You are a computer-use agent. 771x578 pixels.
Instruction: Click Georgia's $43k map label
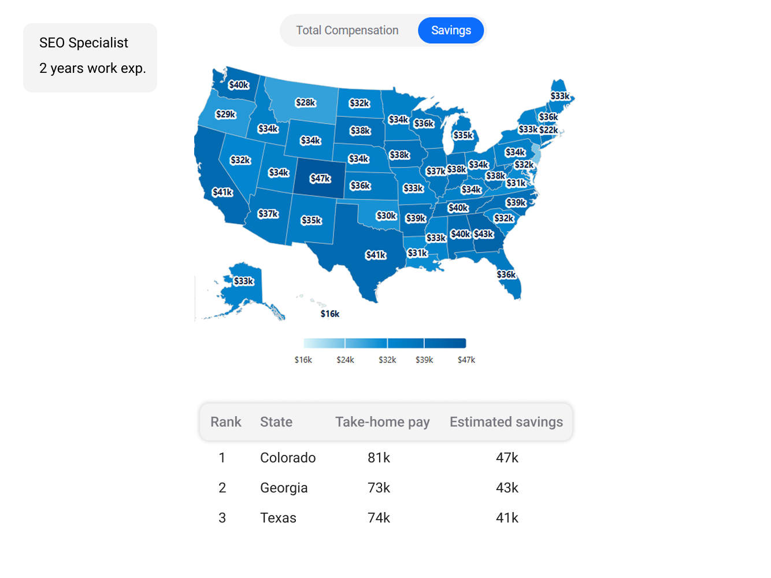coord(484,234)
